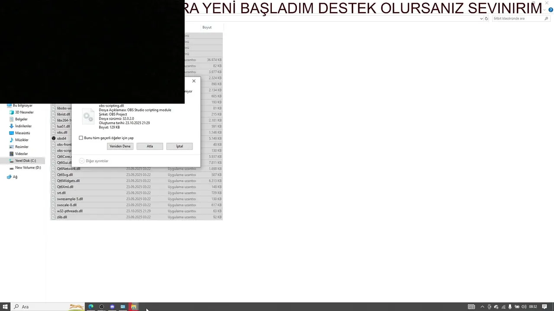554x311 pixels.
Task: Sort files by the Boyut column
Action: (207, 27)
